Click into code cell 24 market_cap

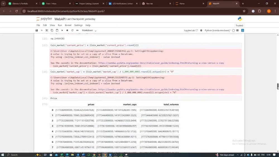pos(145,72)
